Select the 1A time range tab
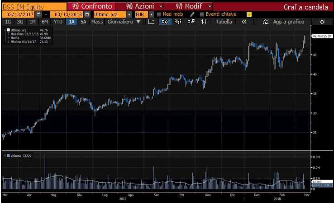The width and height of the screenshot is (334, 203). click(72, 22)
